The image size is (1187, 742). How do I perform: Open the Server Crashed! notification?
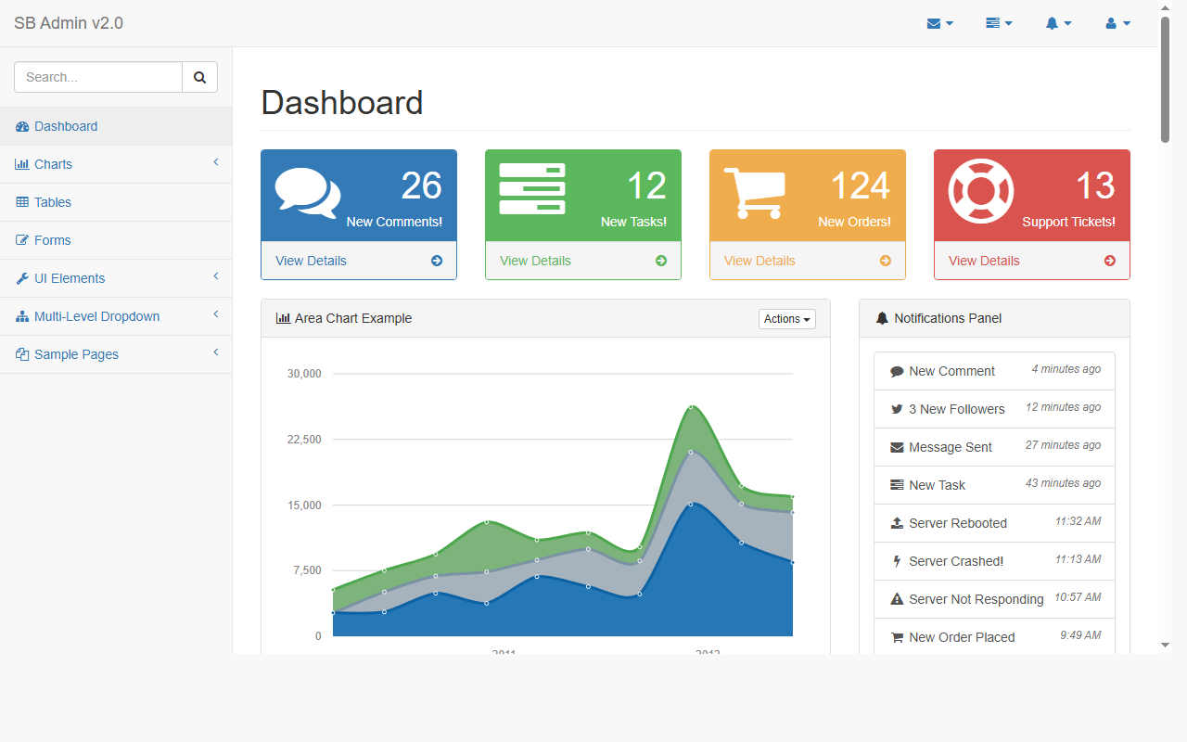pos(994,561)
